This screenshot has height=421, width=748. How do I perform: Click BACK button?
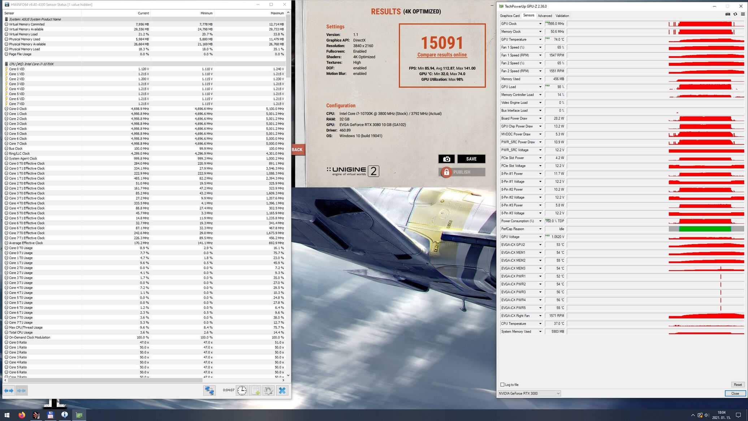point(297,150)
